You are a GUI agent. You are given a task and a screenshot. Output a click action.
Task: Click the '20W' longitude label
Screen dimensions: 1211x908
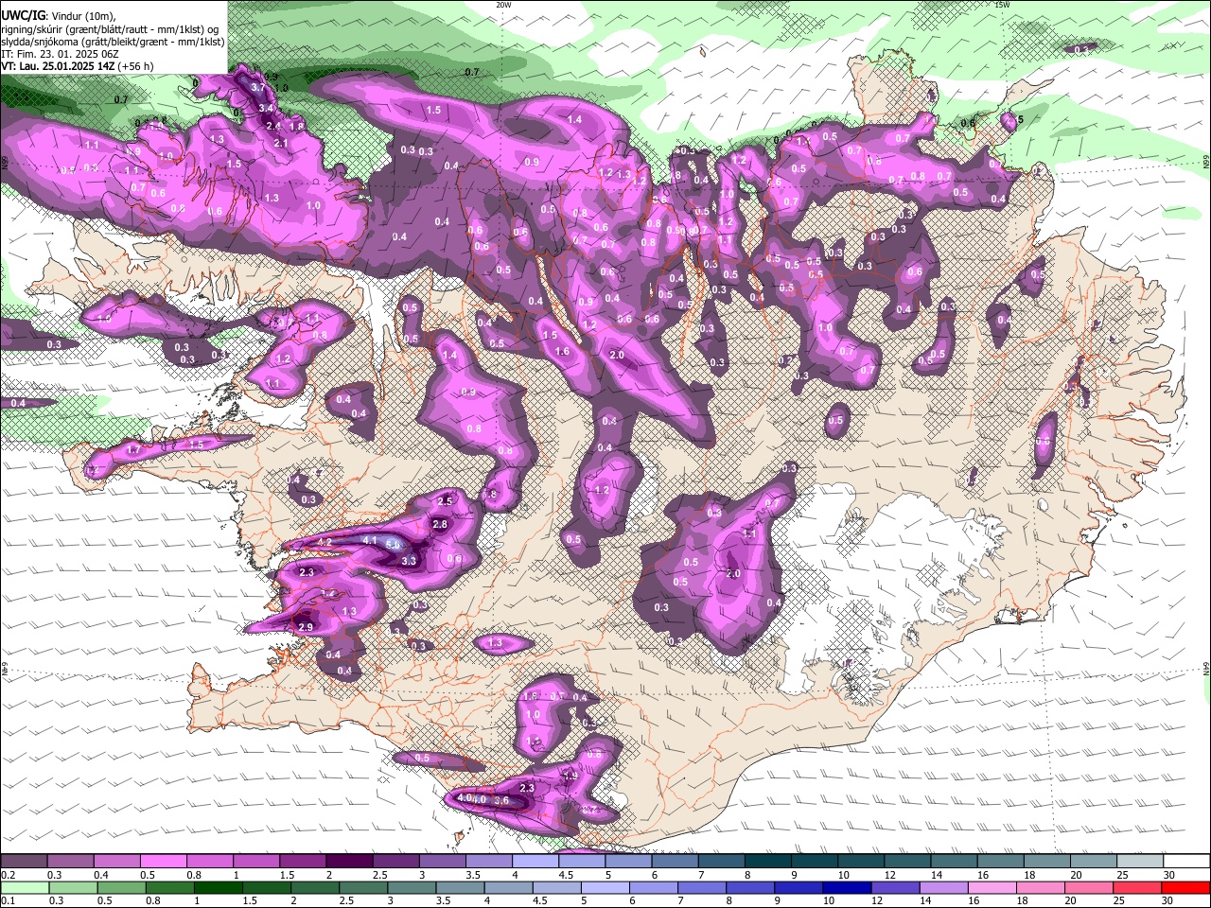(503, 5)
